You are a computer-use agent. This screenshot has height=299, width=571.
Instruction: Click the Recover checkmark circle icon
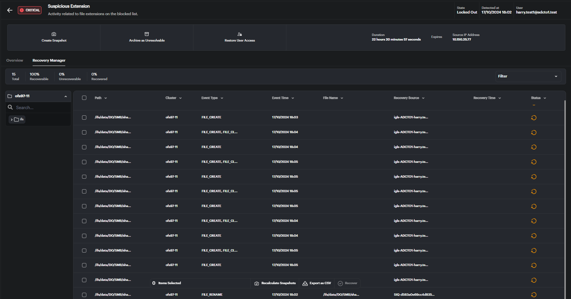340,283
